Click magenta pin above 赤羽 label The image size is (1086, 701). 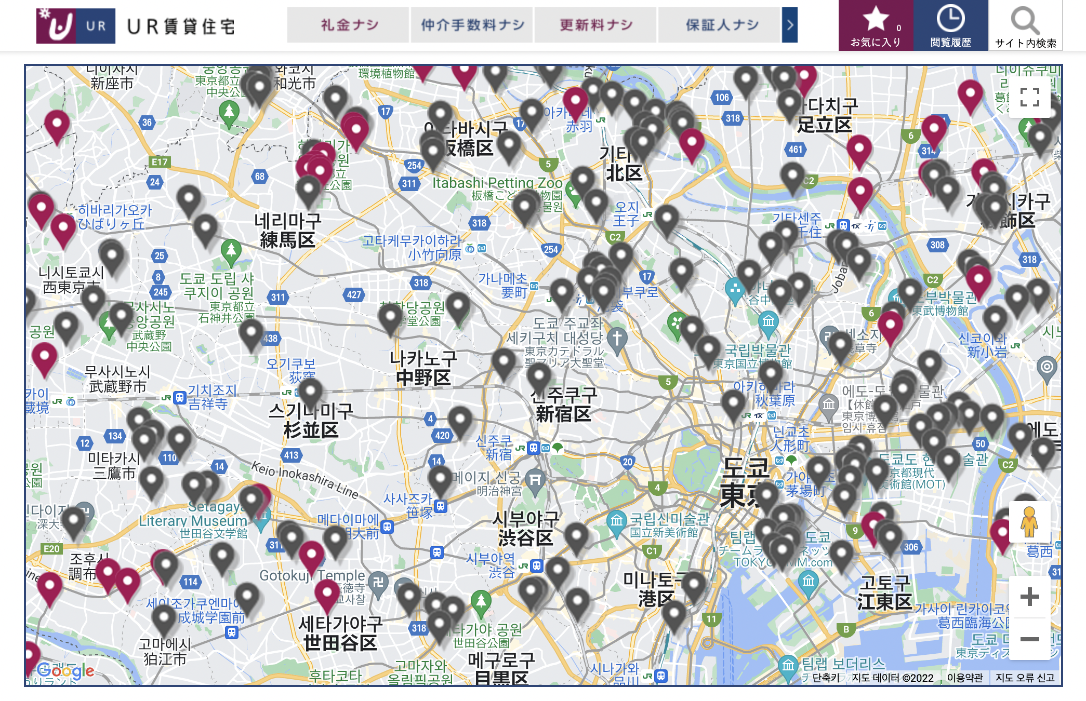point(575,101)
